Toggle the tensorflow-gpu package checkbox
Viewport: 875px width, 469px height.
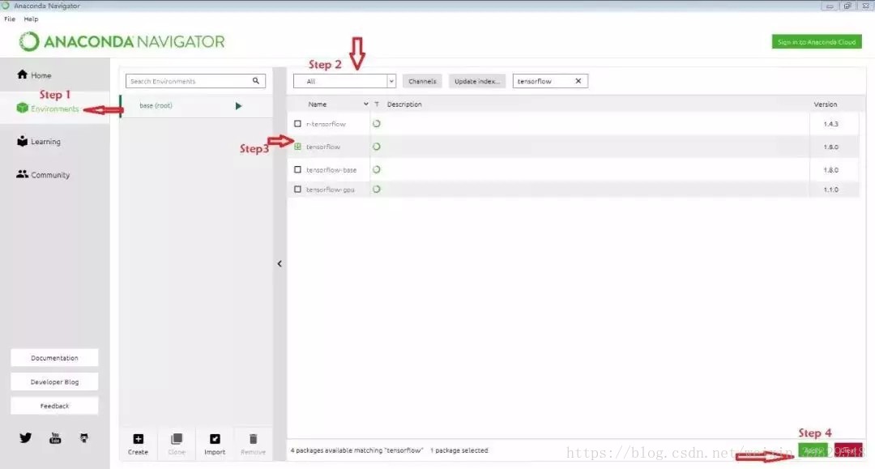point(297,190)
